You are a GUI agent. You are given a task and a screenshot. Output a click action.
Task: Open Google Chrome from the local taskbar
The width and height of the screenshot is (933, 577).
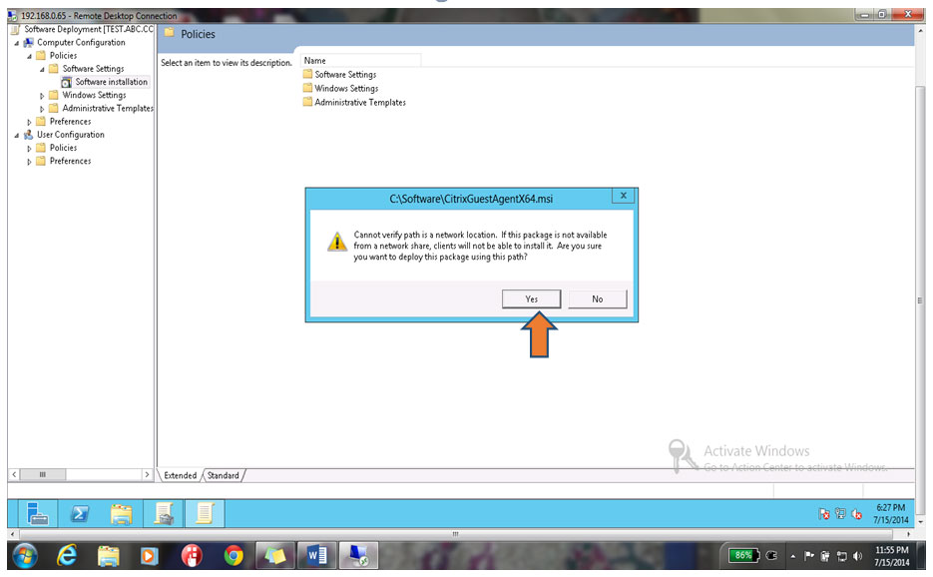point(233,556)
